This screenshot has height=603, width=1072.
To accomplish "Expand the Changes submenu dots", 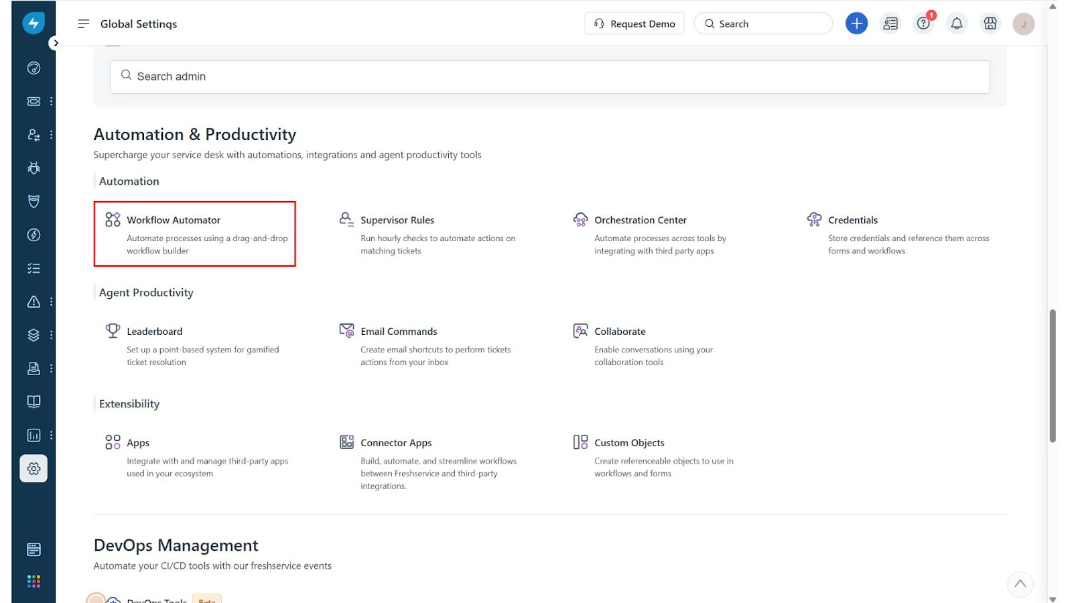I will click(52, 135).
